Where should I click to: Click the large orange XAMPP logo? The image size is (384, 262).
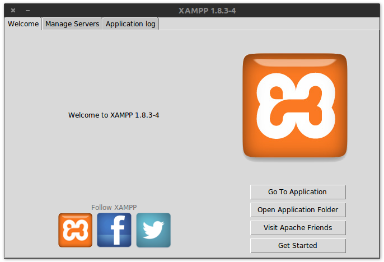click(x=294, y=106)
